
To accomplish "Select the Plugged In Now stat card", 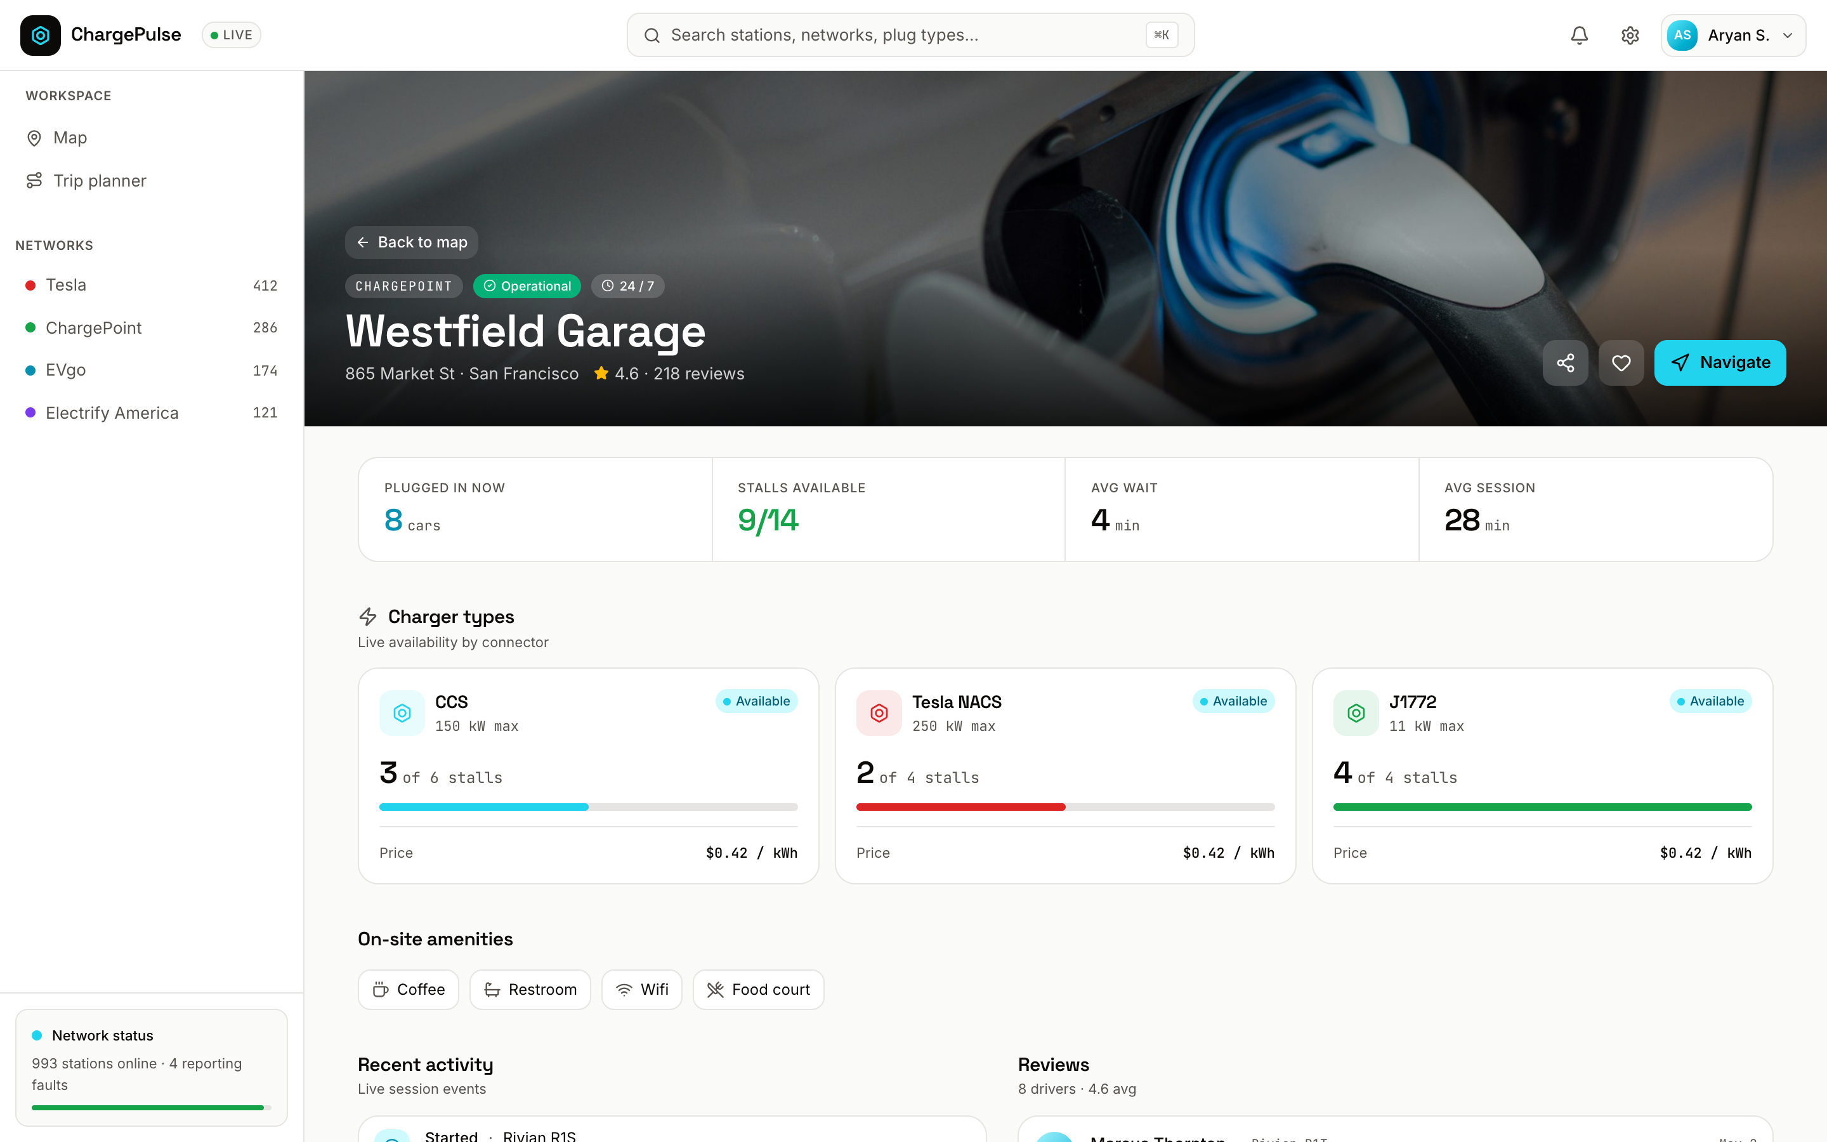I will point(535,510).
